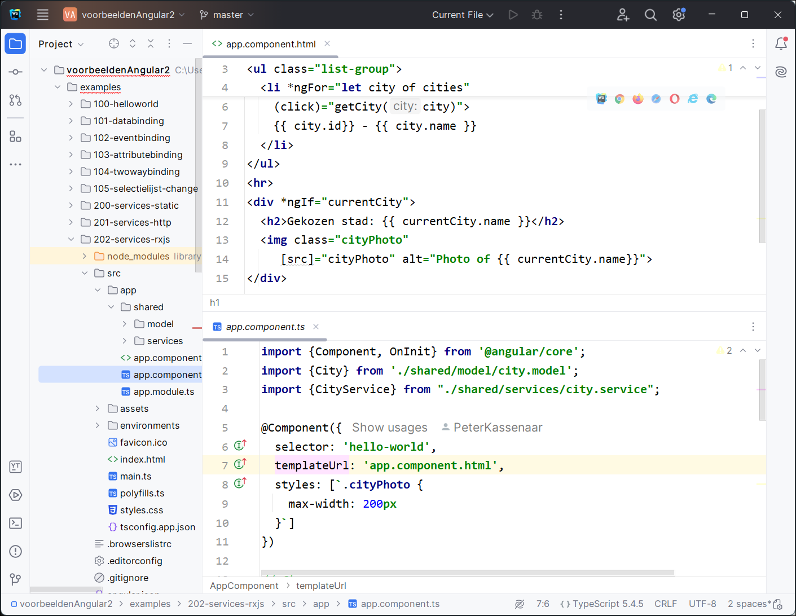The image size is (796, 616).
Task: Open preview in Chrome browser
Action: 619,99
